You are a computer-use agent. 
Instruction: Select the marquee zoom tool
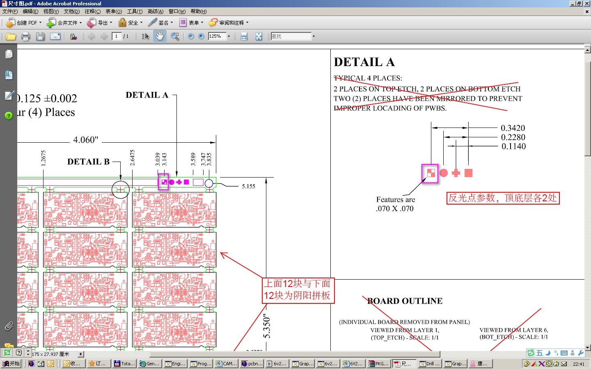point(175,36)
